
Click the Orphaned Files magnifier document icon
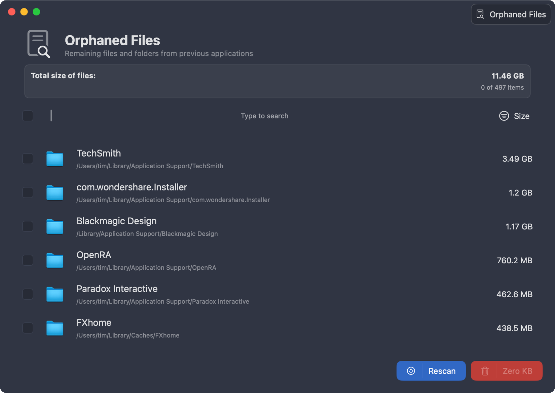39,44
